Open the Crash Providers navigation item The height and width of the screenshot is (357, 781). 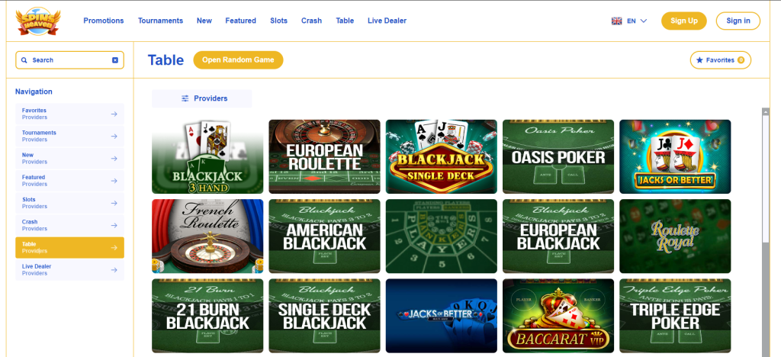point(69,226)
